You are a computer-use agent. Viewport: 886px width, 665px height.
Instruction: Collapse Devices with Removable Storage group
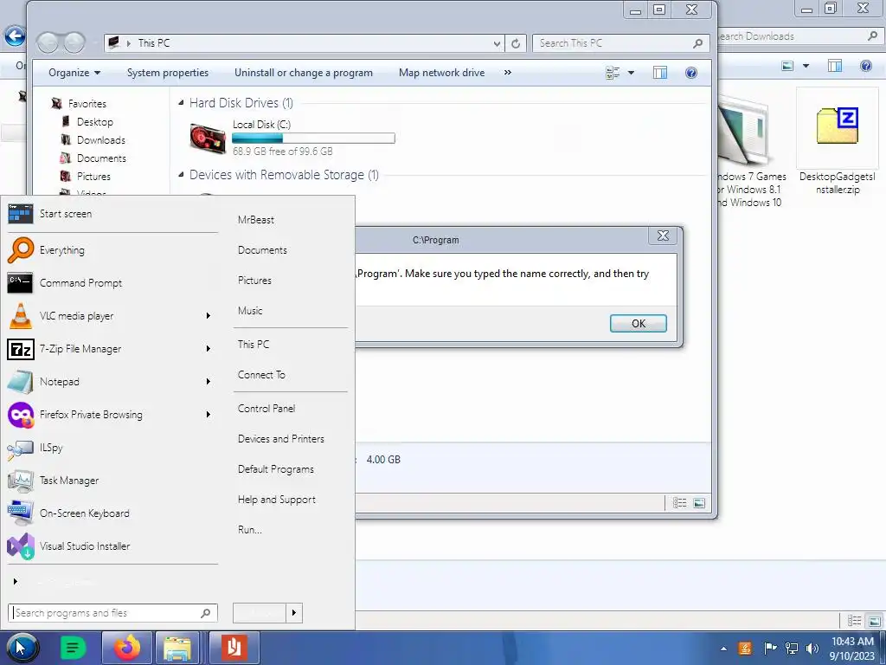[x=181, y=175]
